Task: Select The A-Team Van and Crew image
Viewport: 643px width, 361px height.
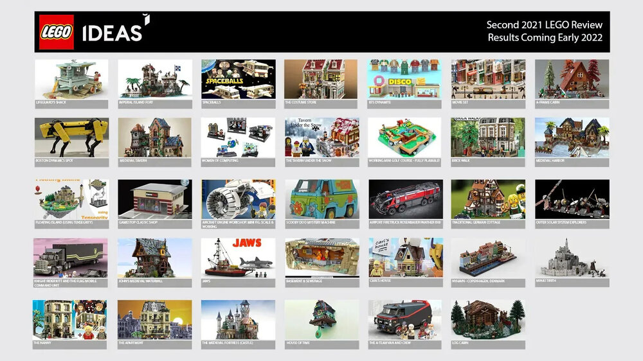Action: pyautogui.click(x=404, y=320)
